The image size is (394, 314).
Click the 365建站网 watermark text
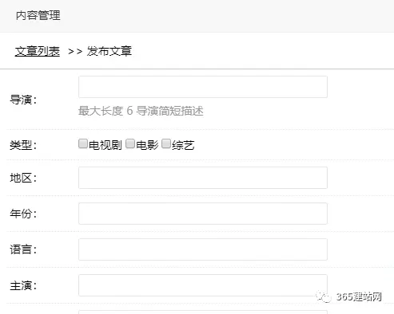tap(359, 296)
